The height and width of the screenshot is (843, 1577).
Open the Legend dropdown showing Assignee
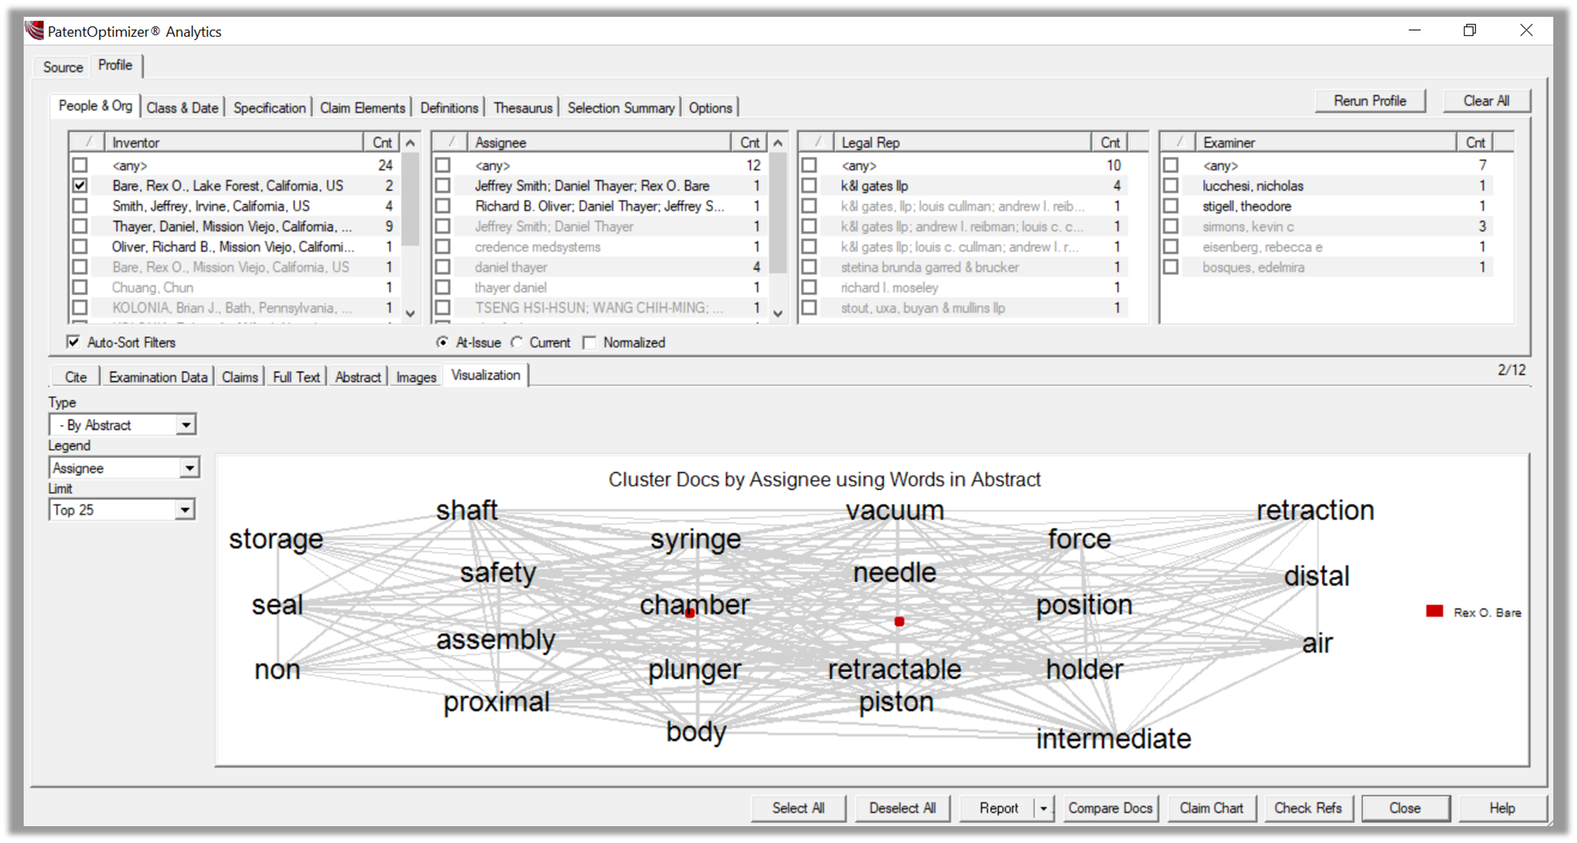coord(189,468)
